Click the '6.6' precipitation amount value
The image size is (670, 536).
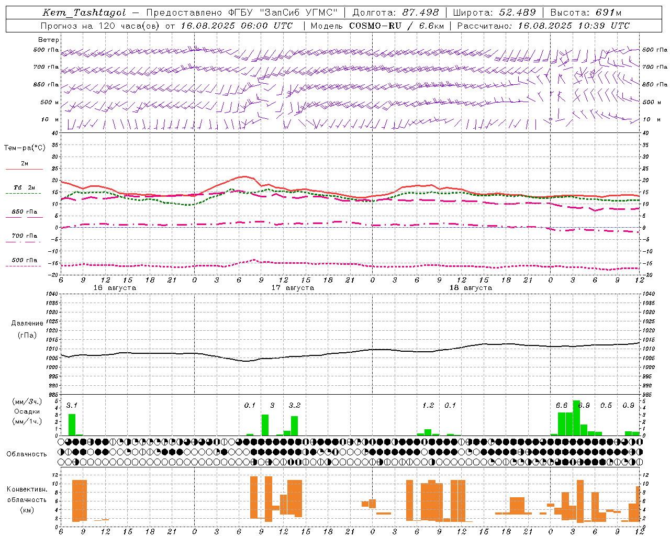click(x=562, y=405)
